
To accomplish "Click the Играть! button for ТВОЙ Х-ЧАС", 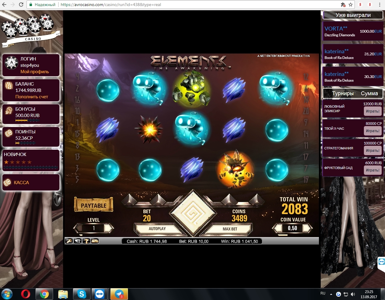I will click(x=373, y=131).
